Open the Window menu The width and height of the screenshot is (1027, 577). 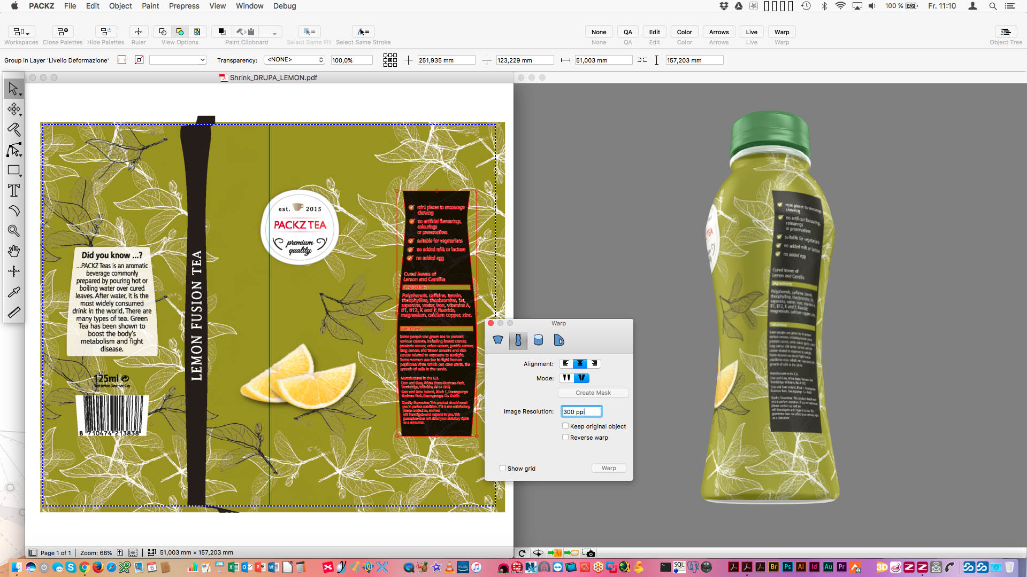coord(249,6)
